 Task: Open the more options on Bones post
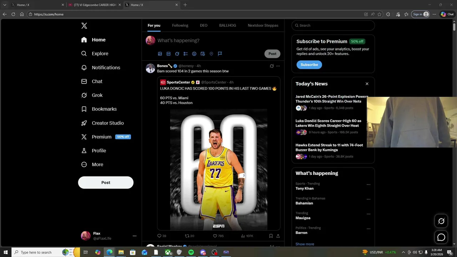(x=278, y=66)
